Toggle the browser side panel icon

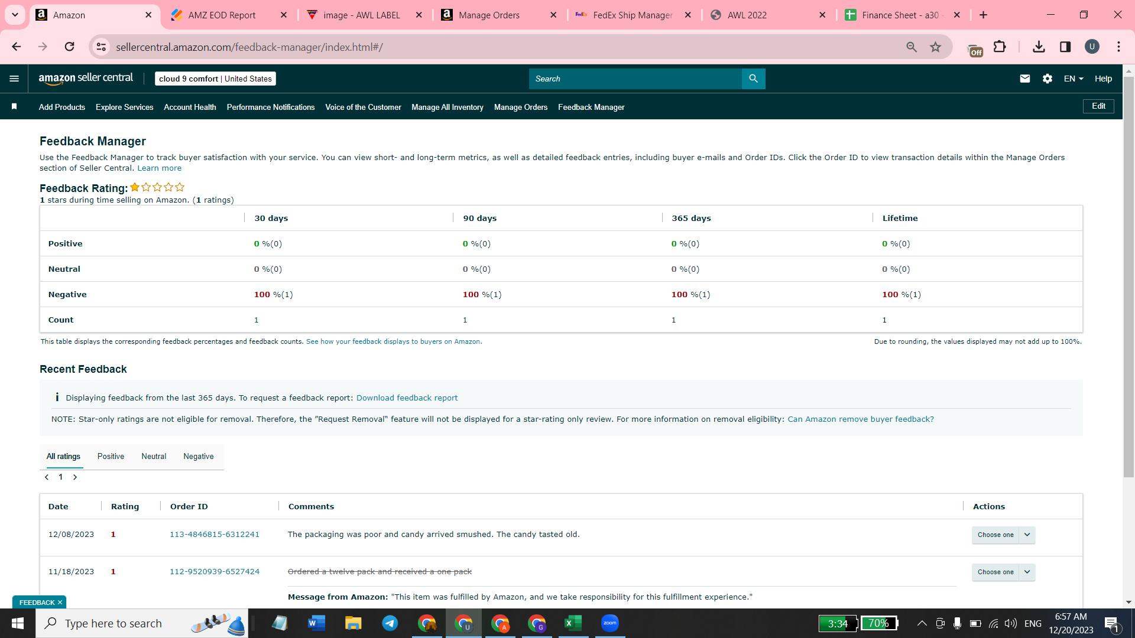click(x=1065, y=47)
